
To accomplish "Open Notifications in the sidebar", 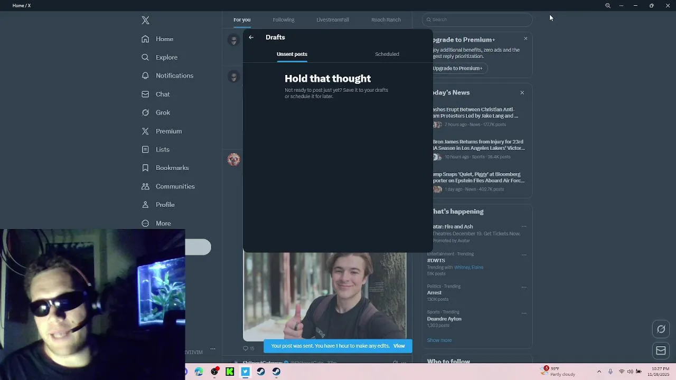I will 167,75.
